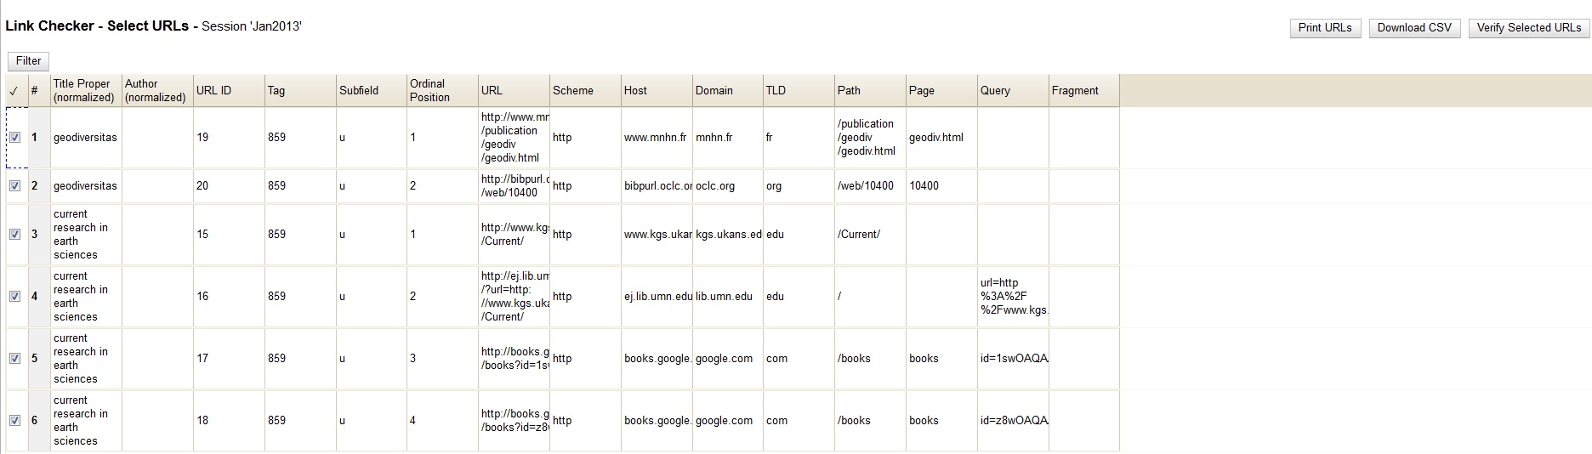The image size is (1592, 454).
Task: Click path cell '/Current/'
Action: [x=870, y=234]
